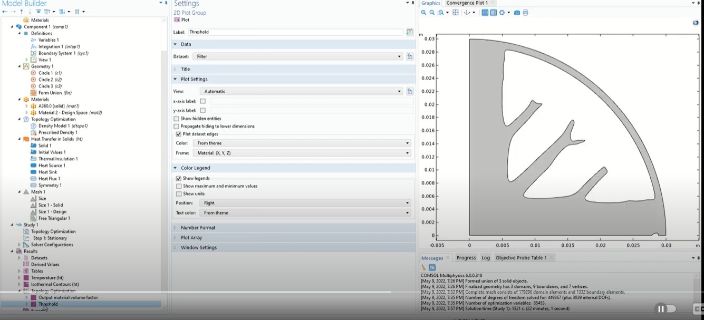This screenshot has width=704, height=320.
Task: Click the Zoom Extents icon in Graphics toolbar
Action: click(x=456, y=13)
